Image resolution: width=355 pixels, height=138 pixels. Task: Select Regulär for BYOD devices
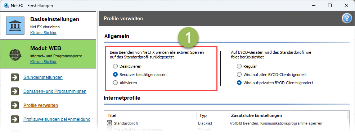click(239, 66)
